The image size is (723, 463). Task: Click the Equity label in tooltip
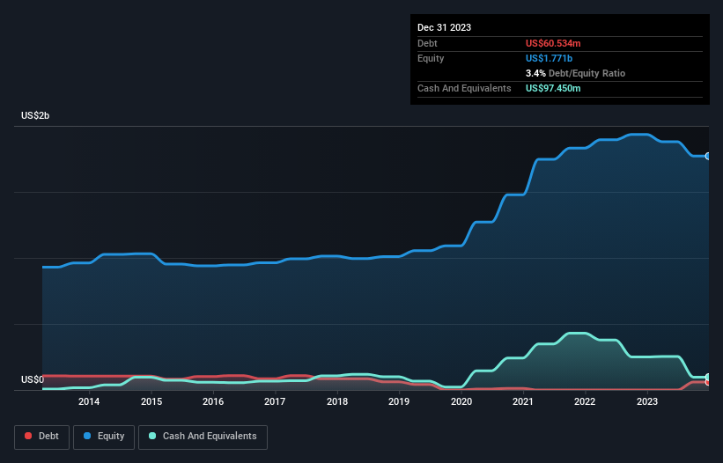(x=431, y=58)
